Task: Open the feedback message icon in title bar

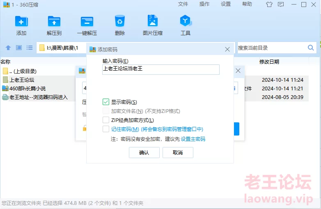Action: pos(281,4)
